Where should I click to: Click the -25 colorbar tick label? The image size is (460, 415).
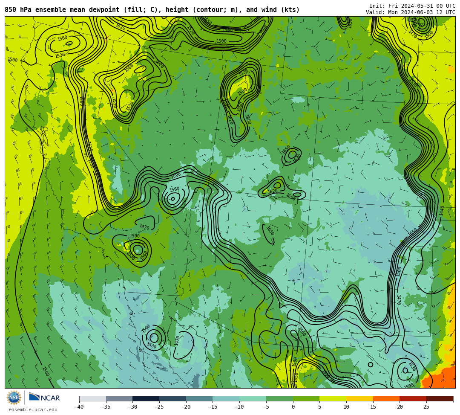159,407
